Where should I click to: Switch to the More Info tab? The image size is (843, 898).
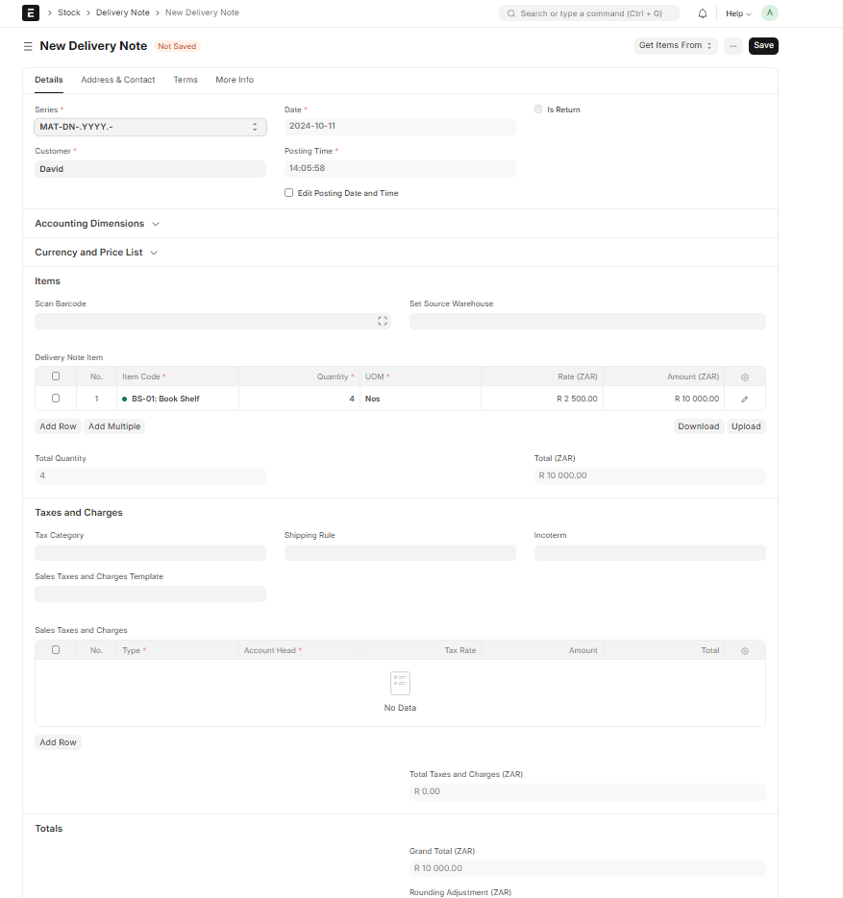235,80
